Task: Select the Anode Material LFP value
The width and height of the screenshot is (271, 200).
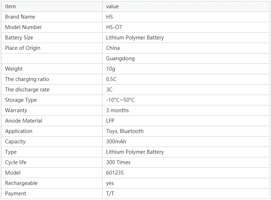Action: (x=110, y=121)
